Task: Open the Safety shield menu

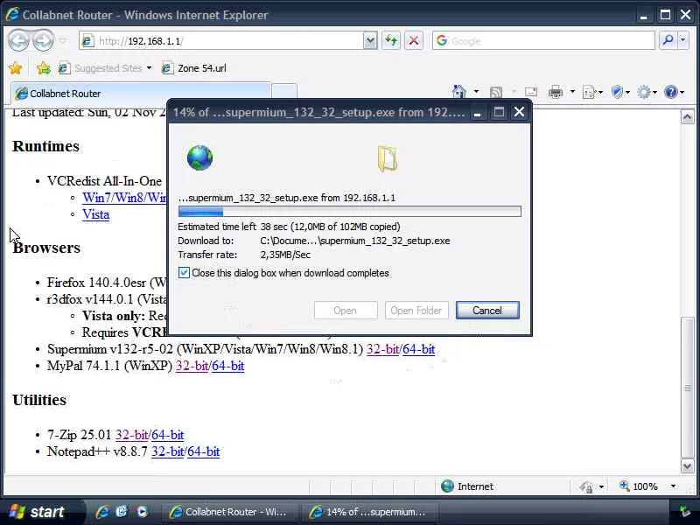Action: pos(620,93)
